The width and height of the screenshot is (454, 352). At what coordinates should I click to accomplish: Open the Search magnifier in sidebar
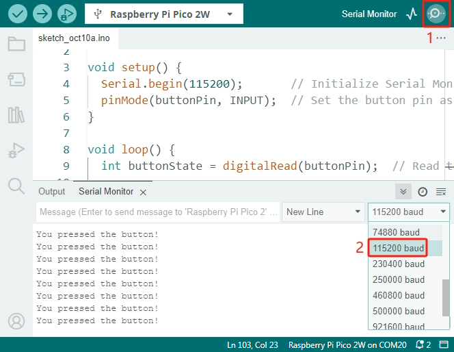point(16,186)
